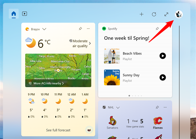196x139 pixels.
Task: Open Moderate air quality details chevron
Action: click(x=90, y=43)
